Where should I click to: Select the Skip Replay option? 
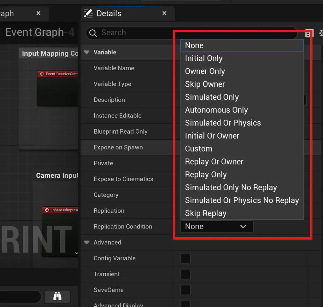coord(242,213)
